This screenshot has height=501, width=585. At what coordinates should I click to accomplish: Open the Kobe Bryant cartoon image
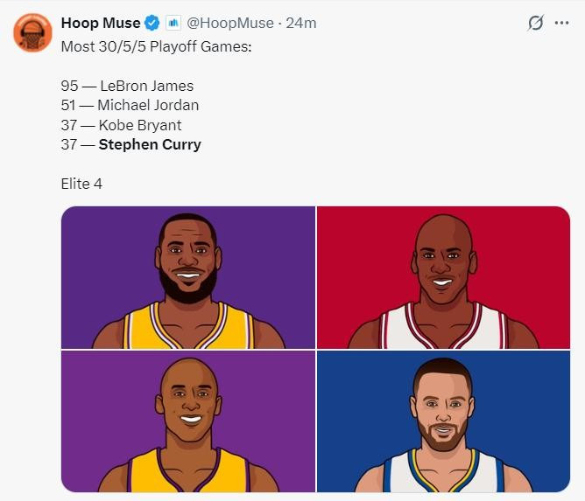tap(188, 421)
